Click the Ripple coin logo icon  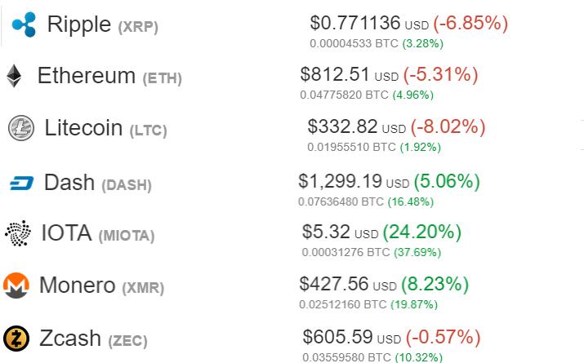click(24, 24)
